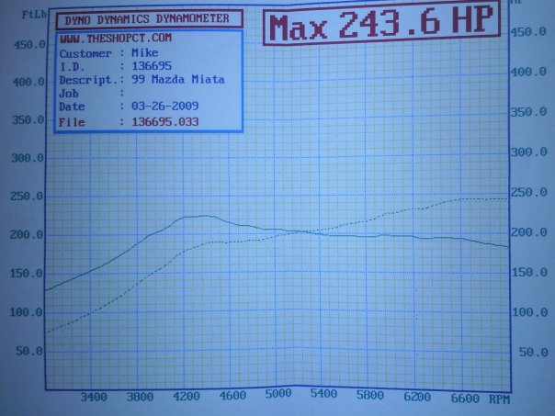This screenshot has width=555, height=416.
Task: Click the 5800 RPM axis tick
Action: (x=370, y=395)
